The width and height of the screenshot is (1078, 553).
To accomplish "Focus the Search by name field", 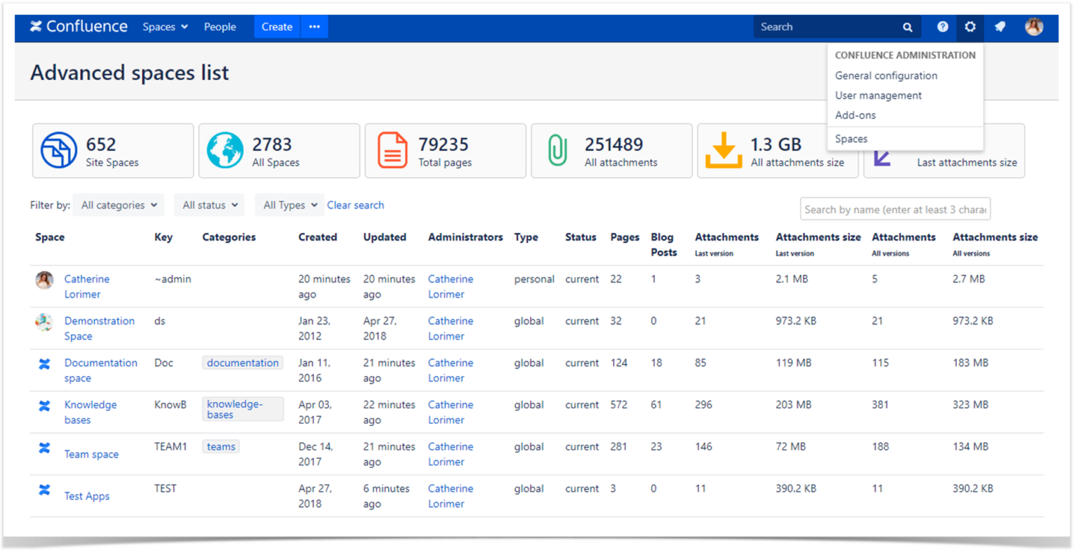I will coord(895,209).
